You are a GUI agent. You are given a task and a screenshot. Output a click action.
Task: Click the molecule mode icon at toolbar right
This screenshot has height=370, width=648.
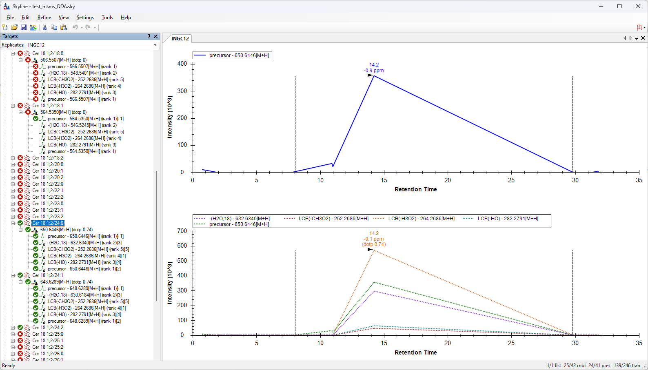pos(639,27)
